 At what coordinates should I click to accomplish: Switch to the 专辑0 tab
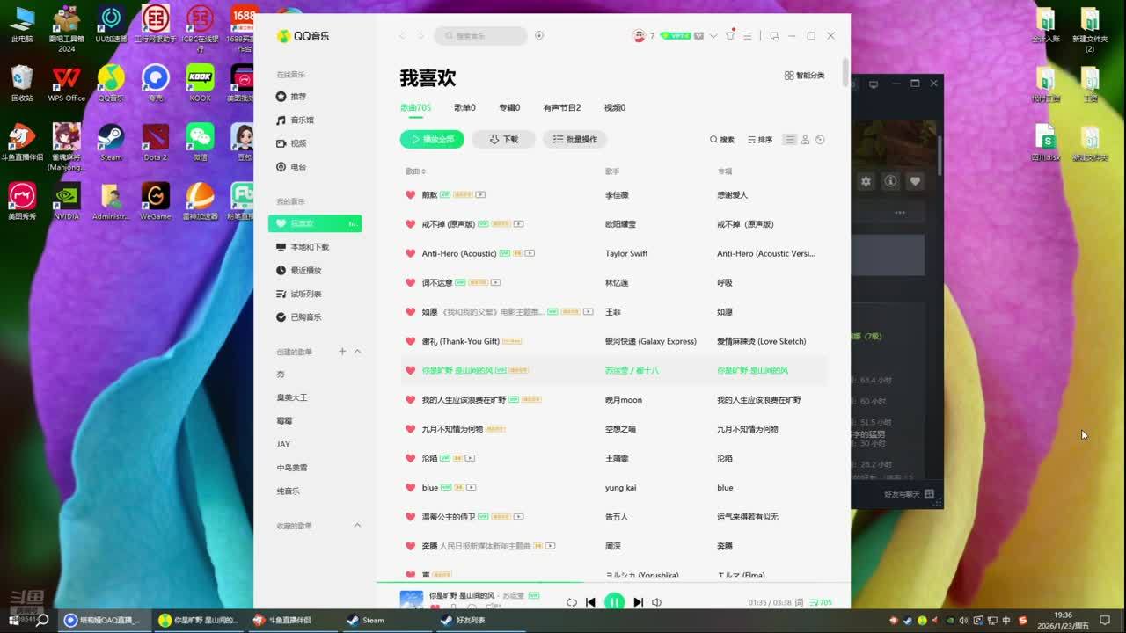pos(509,108)
